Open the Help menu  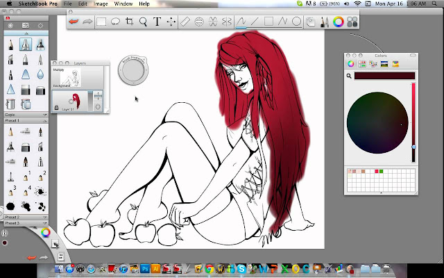pos(144,3)
